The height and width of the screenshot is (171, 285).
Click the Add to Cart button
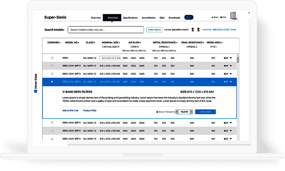click(205, 112)
